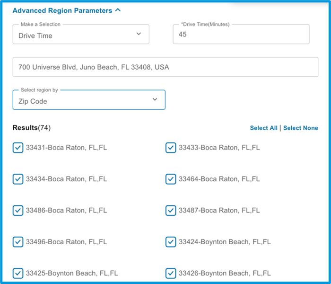Image resolution: width=331 pixels, height=284 pixels.
Task: Toggle the 33464-Boca Raton checkbox
Action: pos(171,179)
